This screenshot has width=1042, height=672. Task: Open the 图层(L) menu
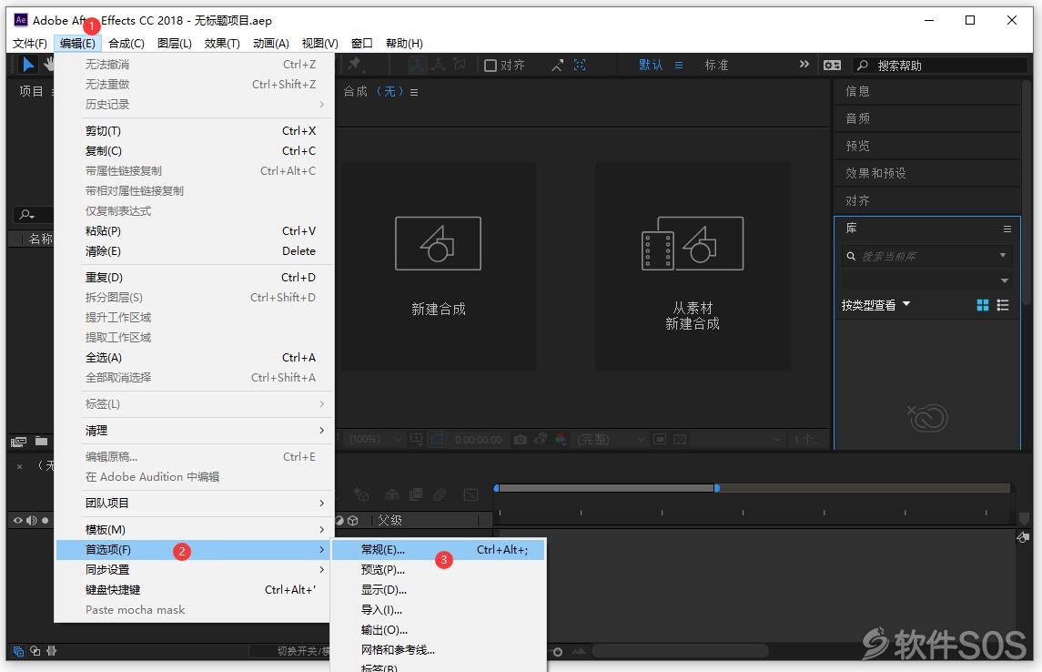click(x=175, y=43)
